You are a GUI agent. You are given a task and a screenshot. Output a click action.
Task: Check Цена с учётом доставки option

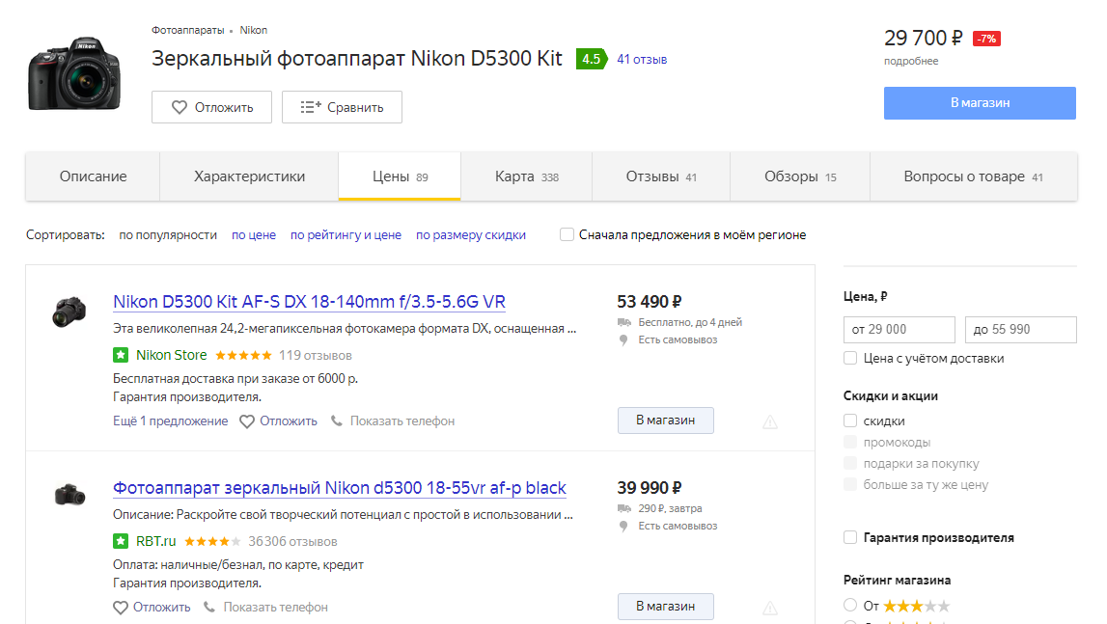[x=850, y=358]
